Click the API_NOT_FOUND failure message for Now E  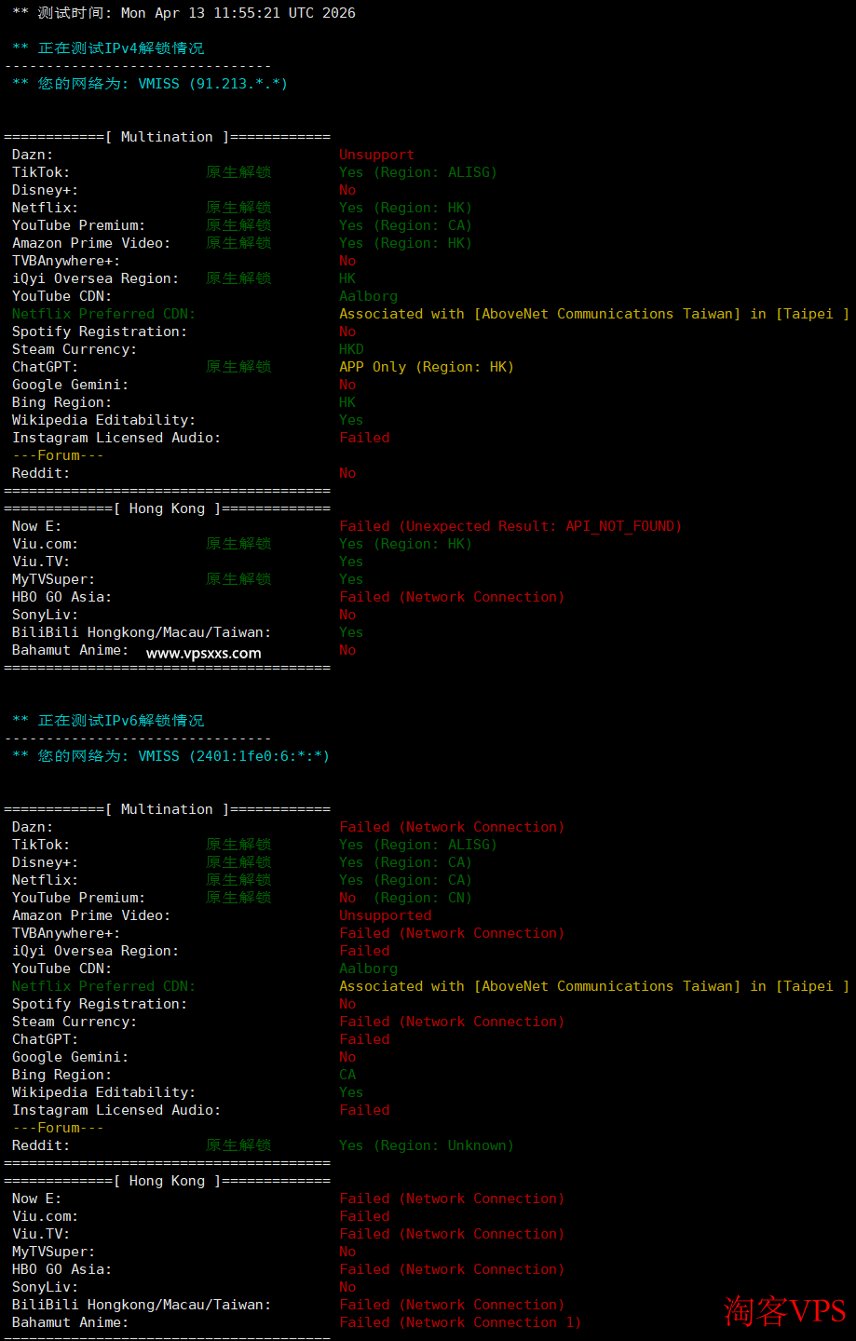[510, 526]
